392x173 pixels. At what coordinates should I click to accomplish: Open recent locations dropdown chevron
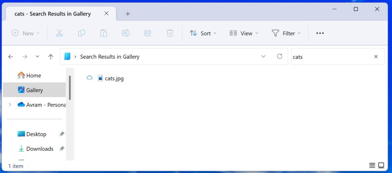click(38, 57)
